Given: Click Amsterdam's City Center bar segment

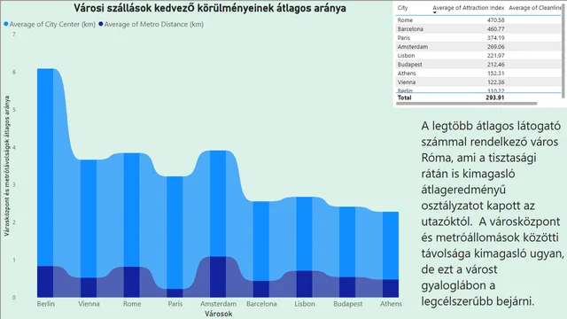Looking at the screenshot, I should pyautogui.click(x=218, y=204).
